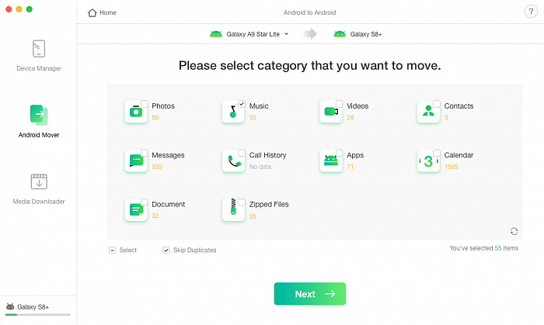Click the Apps label
This screenshot has width=544, height=325.
355,155
